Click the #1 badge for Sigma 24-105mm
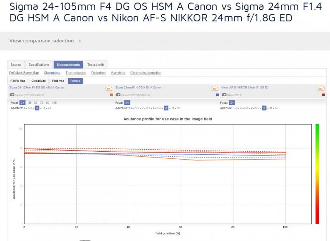 pyautogui.click(x=109, y=89)
